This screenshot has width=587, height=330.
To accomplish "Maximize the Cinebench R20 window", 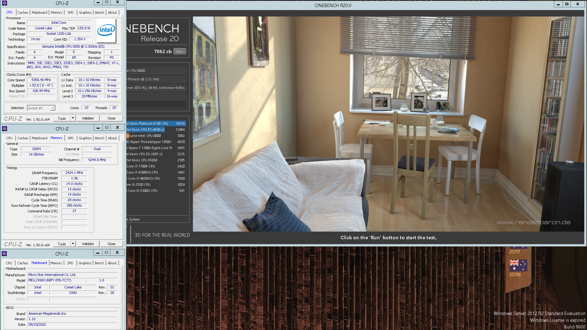I will 567,4.
